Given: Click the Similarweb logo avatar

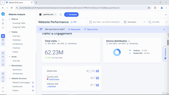Looking at the screenshot, I should point(3,14).
